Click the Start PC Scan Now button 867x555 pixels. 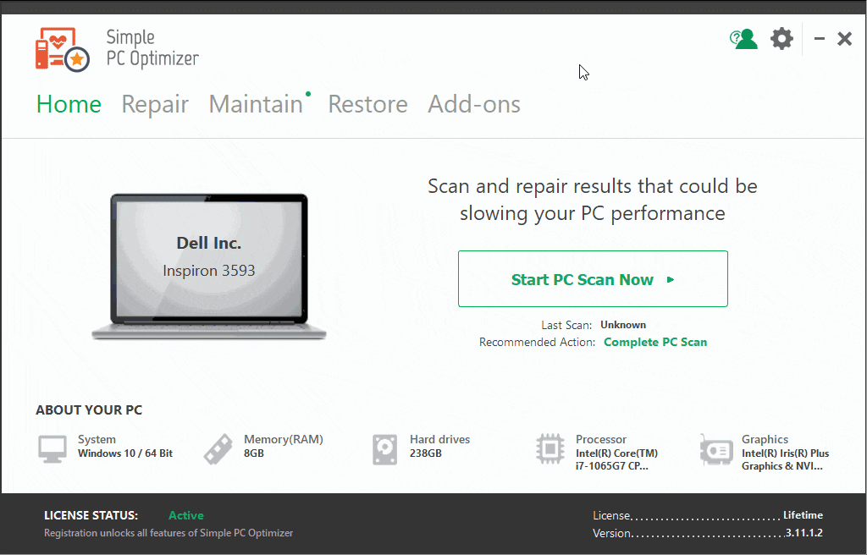(x=593, y=278)
